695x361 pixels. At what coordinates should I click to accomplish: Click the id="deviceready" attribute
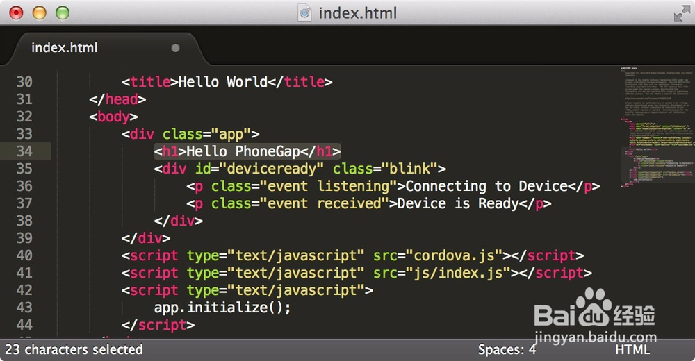pyautogui.click(x=259, y=169)
